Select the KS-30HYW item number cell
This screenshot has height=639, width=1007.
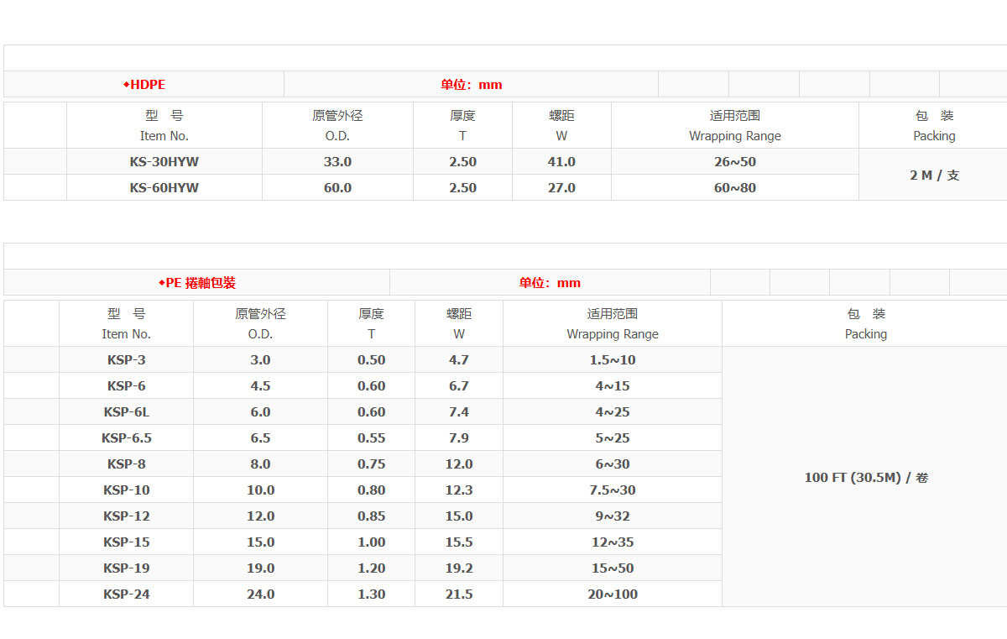[164, 162]
